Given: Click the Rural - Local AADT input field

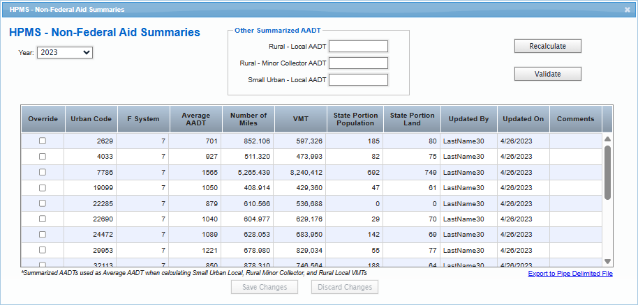Looking at the screenshot, I should (x=359, y=47).
